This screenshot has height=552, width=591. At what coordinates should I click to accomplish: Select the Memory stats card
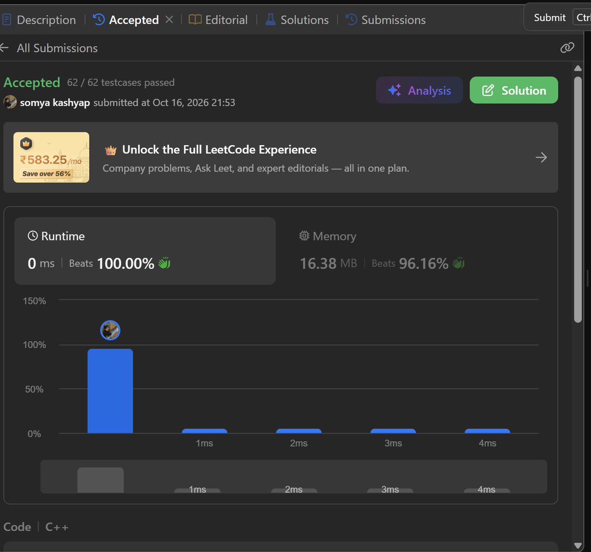418,251
